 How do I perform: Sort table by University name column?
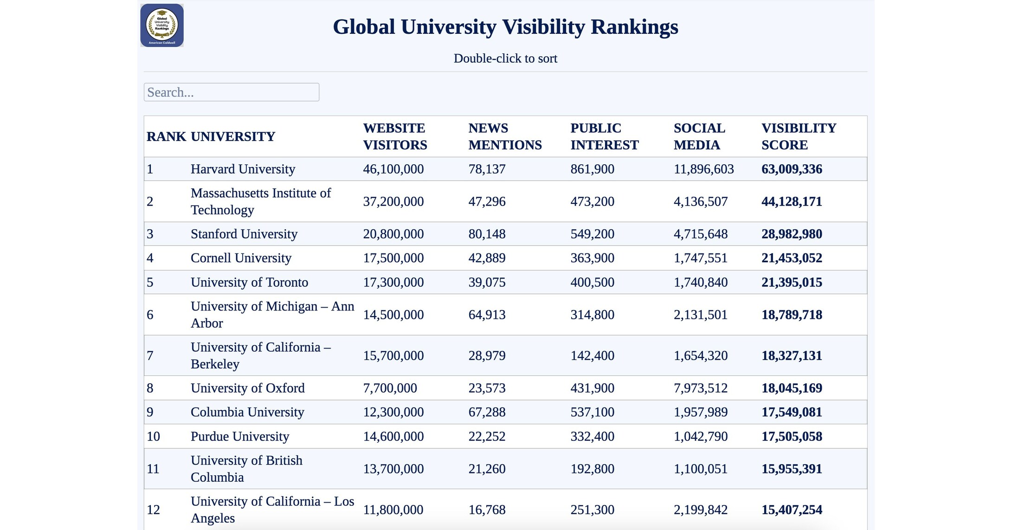click(233, 136)
